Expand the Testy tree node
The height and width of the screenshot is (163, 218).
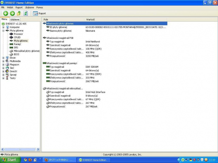click(3, 78)
